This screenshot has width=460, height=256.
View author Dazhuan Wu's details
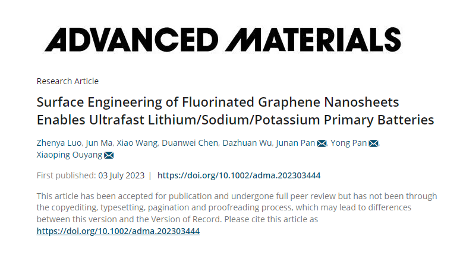pyautogui.click(x=247, y=143)
